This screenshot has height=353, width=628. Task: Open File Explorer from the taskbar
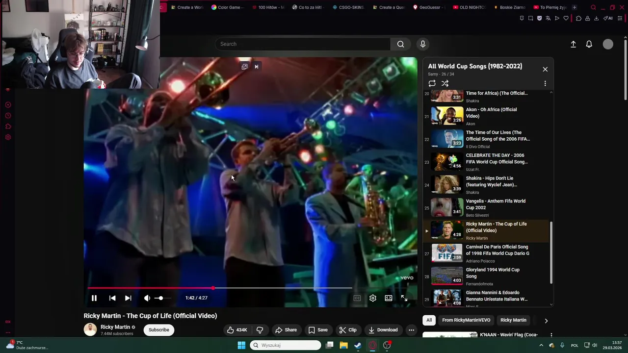(343, 345)
